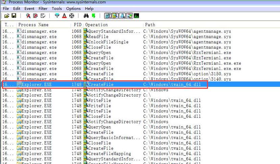The image size is (280, 164).
Task: Click the T... time column header
Action: coord(8,25)
